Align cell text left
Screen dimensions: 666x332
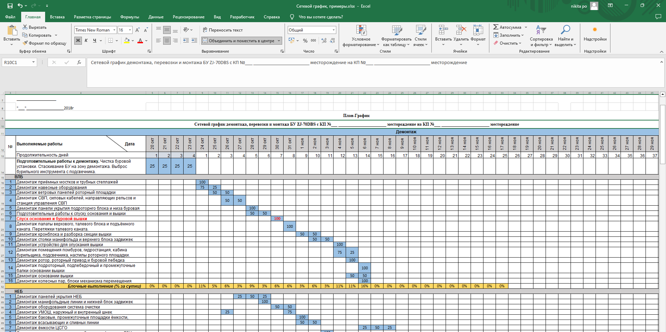[x=159, y=41]
